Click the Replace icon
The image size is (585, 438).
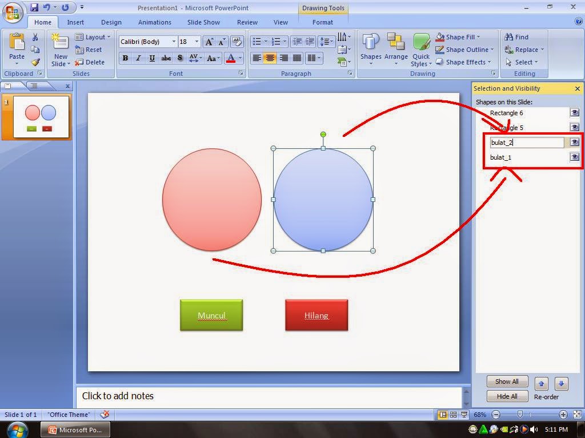[x=523, y=50]
